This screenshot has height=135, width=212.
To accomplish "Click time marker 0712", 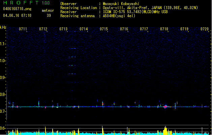I will (43, 29).
